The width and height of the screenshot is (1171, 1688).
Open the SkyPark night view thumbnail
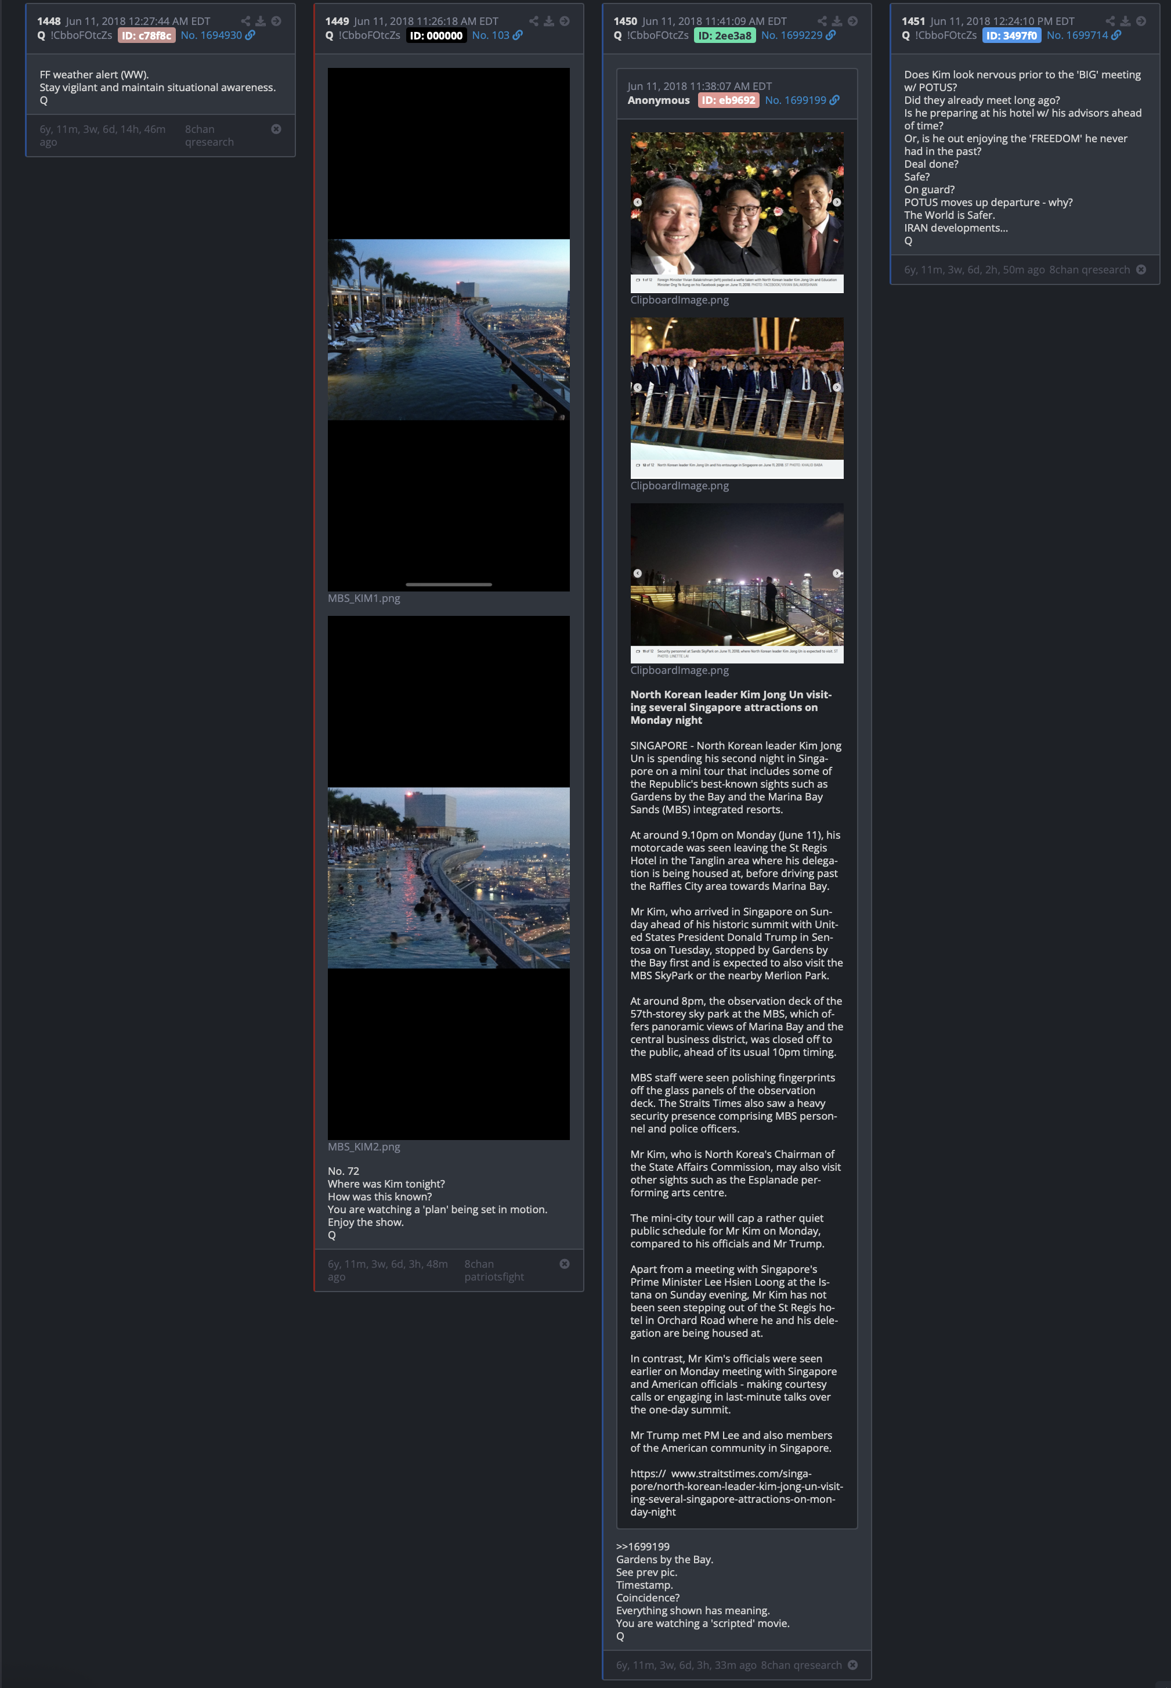(736, 583)
